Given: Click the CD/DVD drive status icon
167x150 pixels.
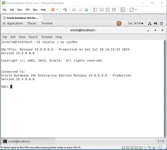Looking at the screenshot, I should pos(145,148).
